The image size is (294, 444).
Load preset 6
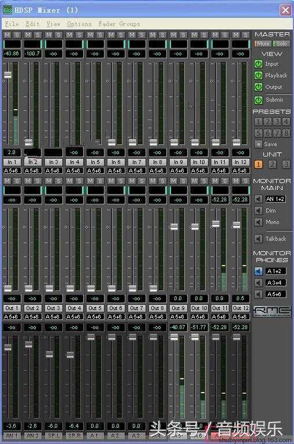click(x=267, y=133)
